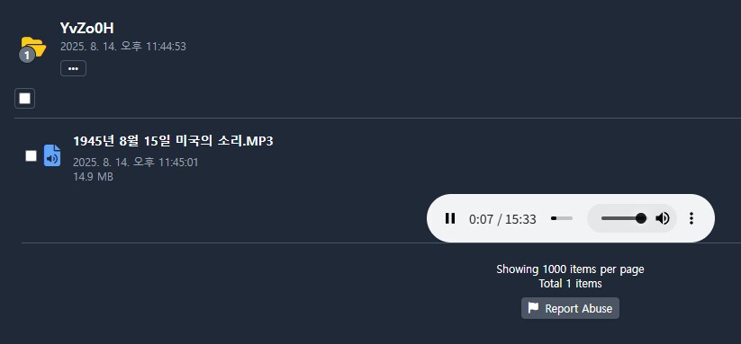Viewport: 741px width, 344px height.
Task: Open the folder's ellipsis options button
Action: (73, 68)
